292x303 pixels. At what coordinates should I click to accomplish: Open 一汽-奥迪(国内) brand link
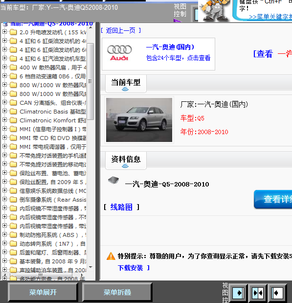170,47
